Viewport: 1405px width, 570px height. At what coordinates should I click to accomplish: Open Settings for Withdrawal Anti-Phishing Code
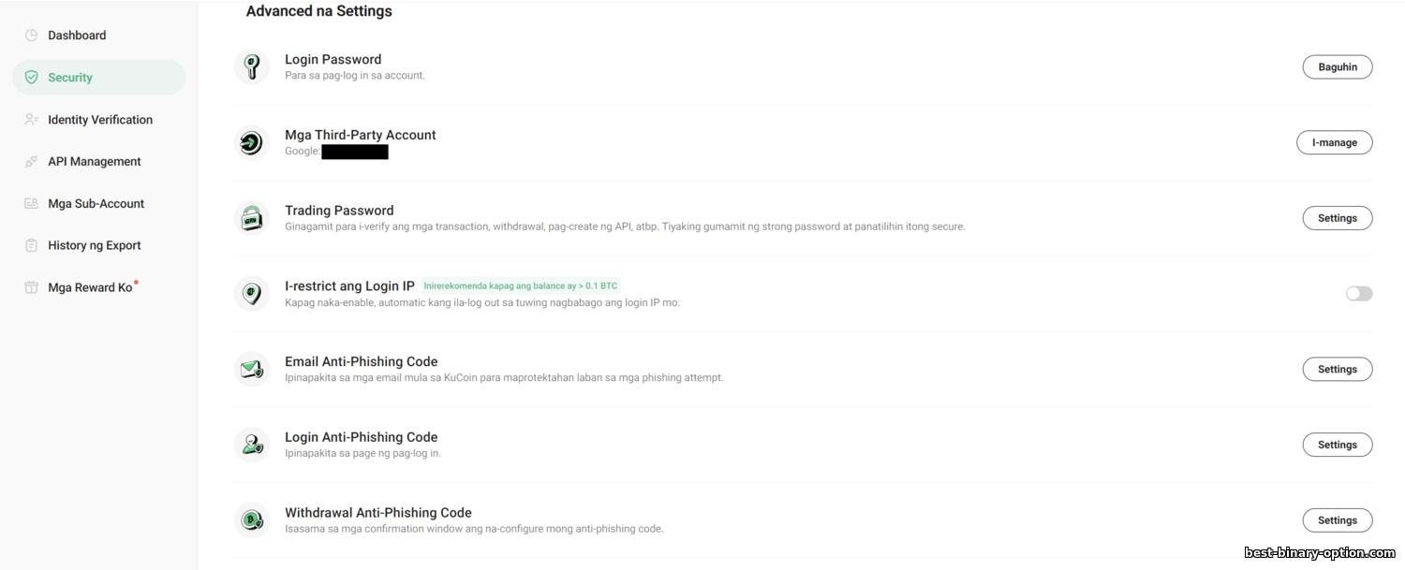point(1338,520)
